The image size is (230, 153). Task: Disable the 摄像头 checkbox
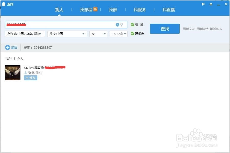point(132,33)
